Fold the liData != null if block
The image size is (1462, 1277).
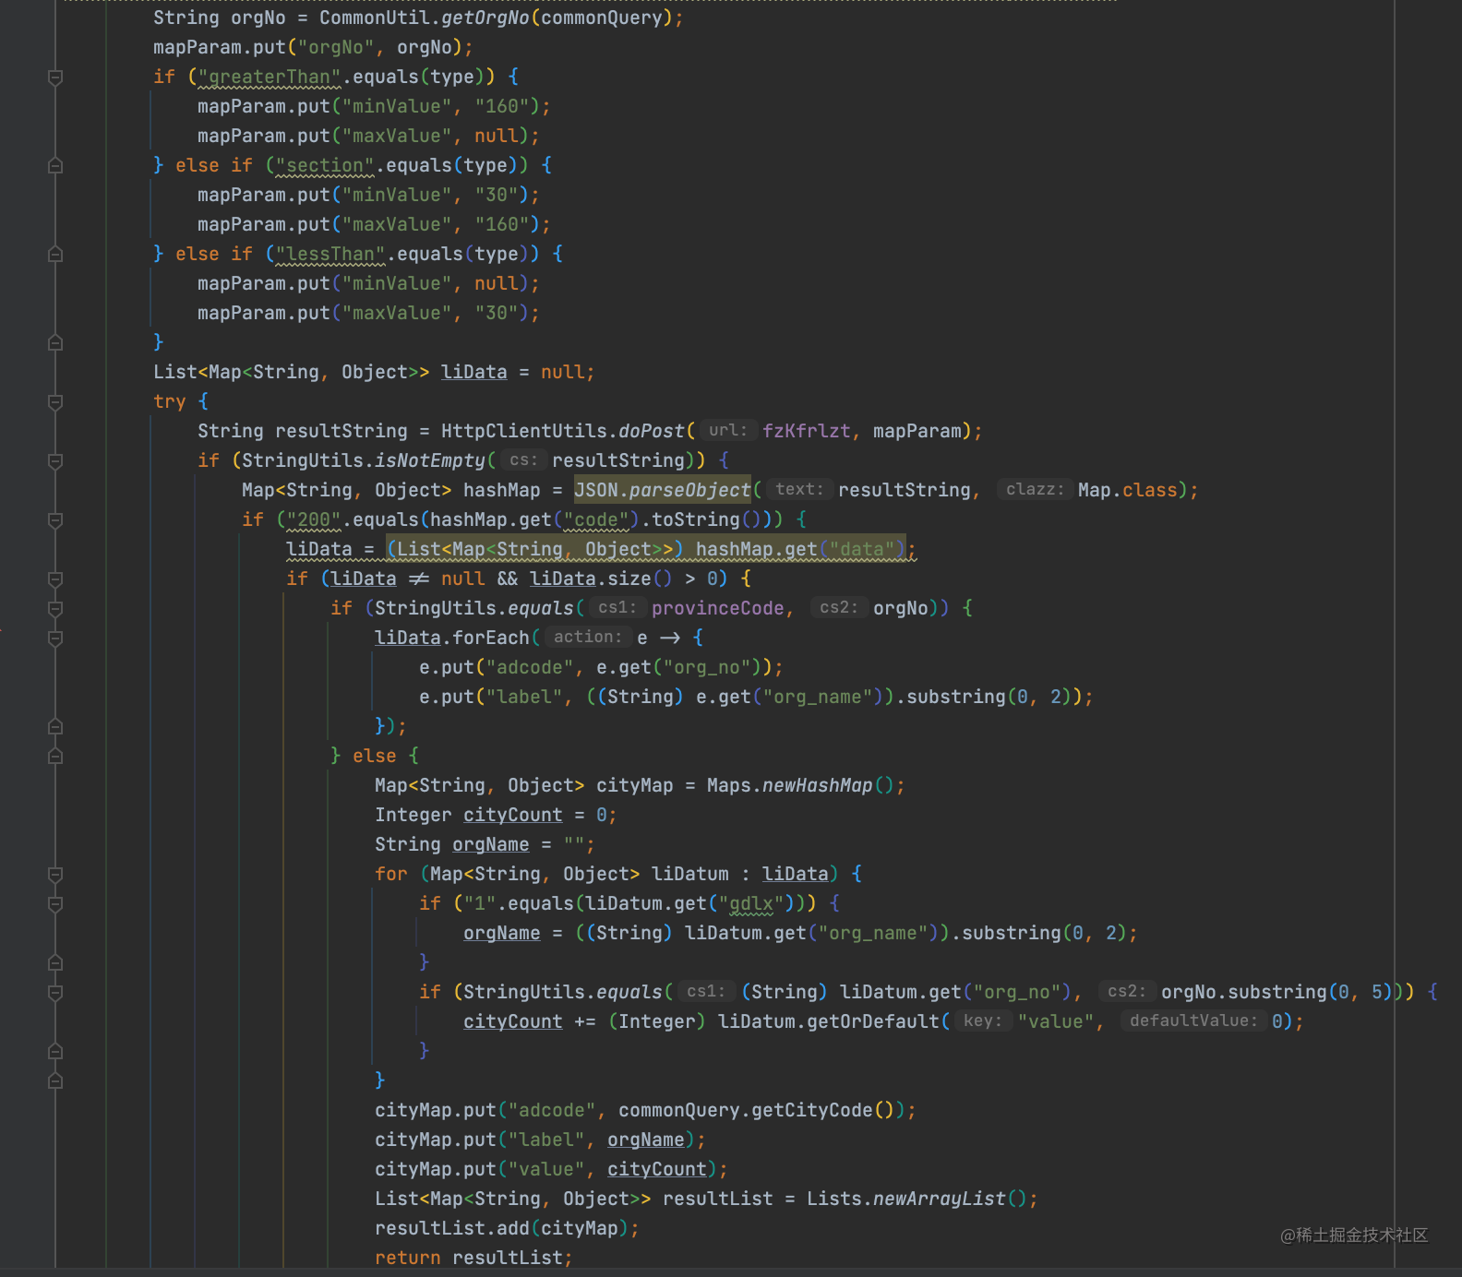point(55,579)
